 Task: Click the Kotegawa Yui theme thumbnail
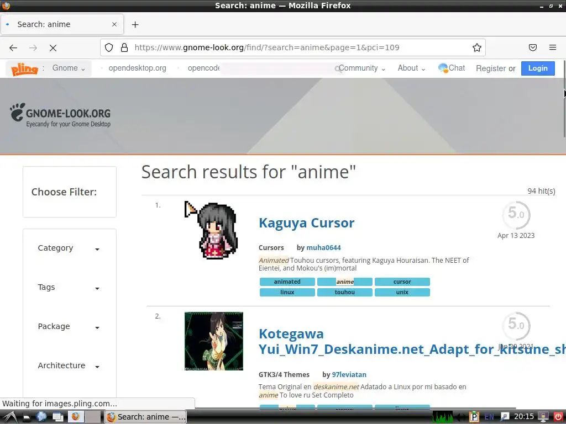pos(214,341)
